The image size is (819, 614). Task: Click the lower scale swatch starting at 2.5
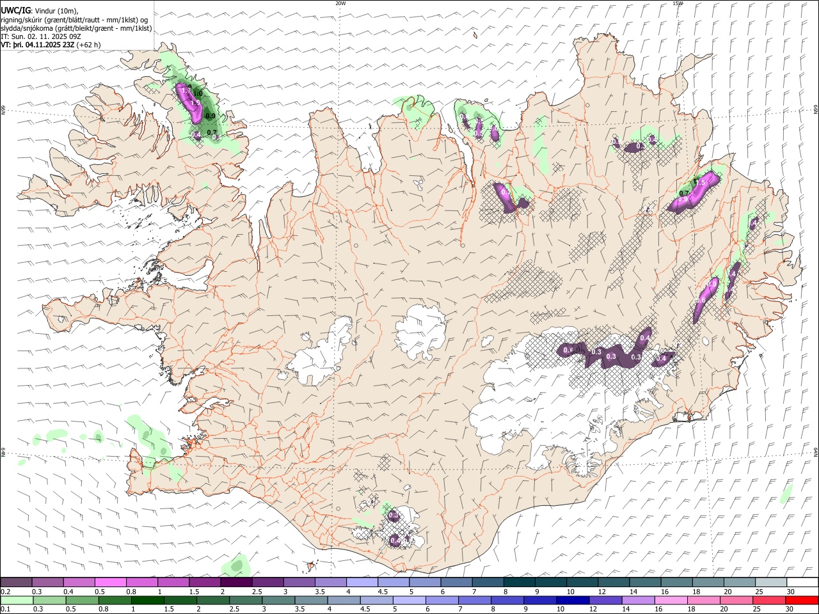pyautogui.click(x=246, y=600)
